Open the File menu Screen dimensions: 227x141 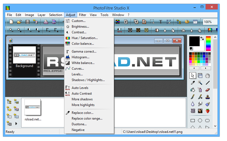pyautogui.click(x=10, y=15)
